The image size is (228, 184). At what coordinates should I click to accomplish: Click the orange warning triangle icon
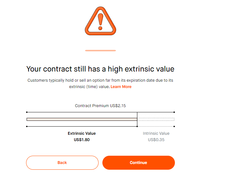(100, 21)
